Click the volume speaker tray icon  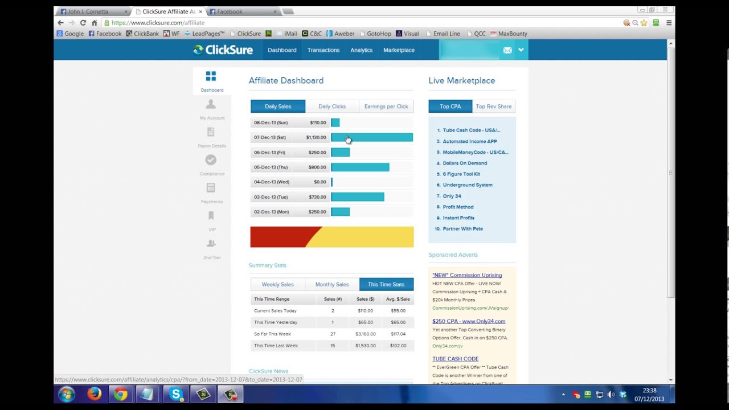(611, 395)
